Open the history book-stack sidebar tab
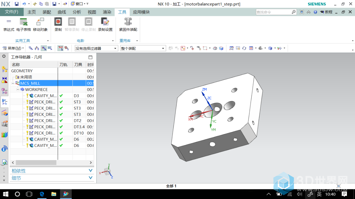 pos(4,134)
